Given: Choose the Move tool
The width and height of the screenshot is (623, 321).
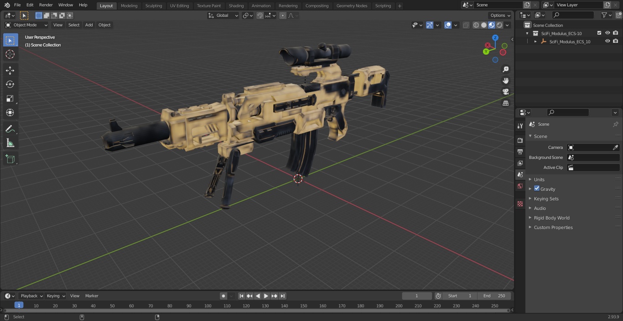Looking at the screenshot, I should [10, 70].
